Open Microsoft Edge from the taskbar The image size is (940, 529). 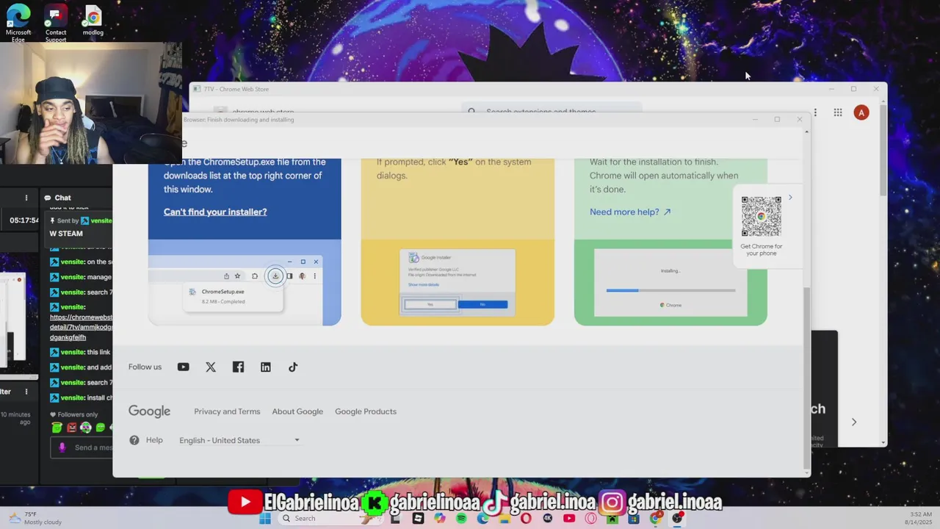point(482,519)
